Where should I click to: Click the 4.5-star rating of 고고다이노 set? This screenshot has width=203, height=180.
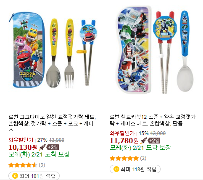coord(23,165)
